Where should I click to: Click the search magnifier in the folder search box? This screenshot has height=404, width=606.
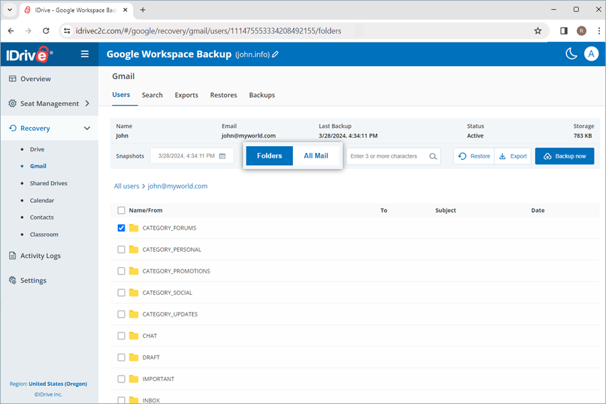(432, 156)
